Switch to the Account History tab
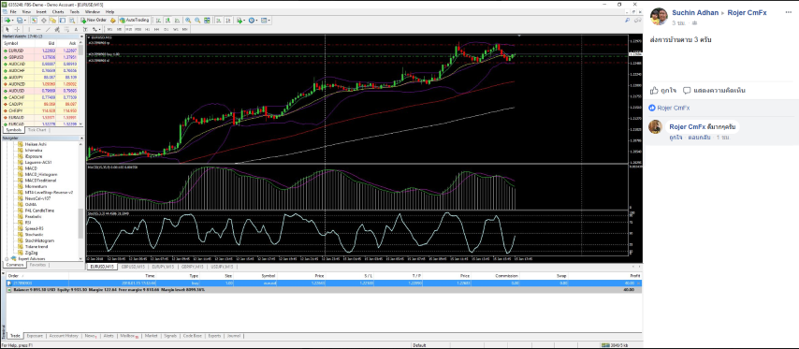 pyautogui.click(x=64, y=336)
